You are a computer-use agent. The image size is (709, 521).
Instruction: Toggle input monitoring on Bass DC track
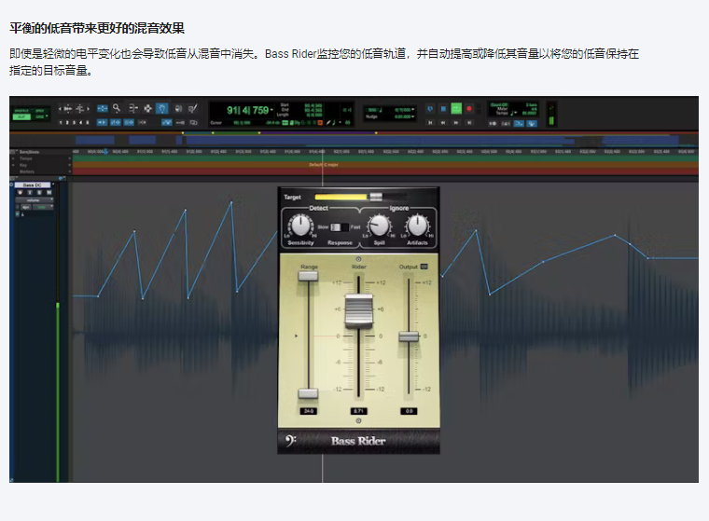click(x=30, y=193)
